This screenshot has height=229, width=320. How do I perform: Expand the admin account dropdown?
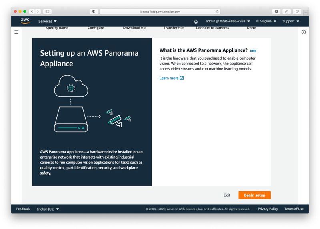228,21
